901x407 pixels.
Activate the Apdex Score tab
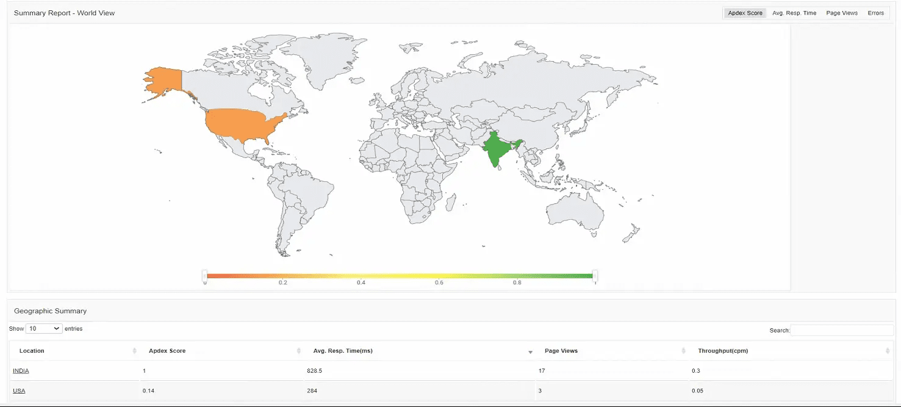pyautogui.click(x=744, y=12)
